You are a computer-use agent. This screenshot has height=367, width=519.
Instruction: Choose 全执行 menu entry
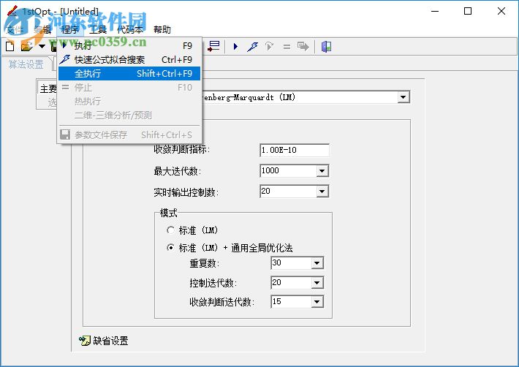[129, 73]
